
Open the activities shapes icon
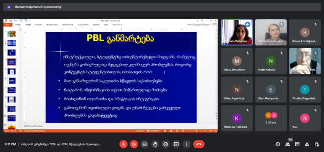(x=307, y=144)
